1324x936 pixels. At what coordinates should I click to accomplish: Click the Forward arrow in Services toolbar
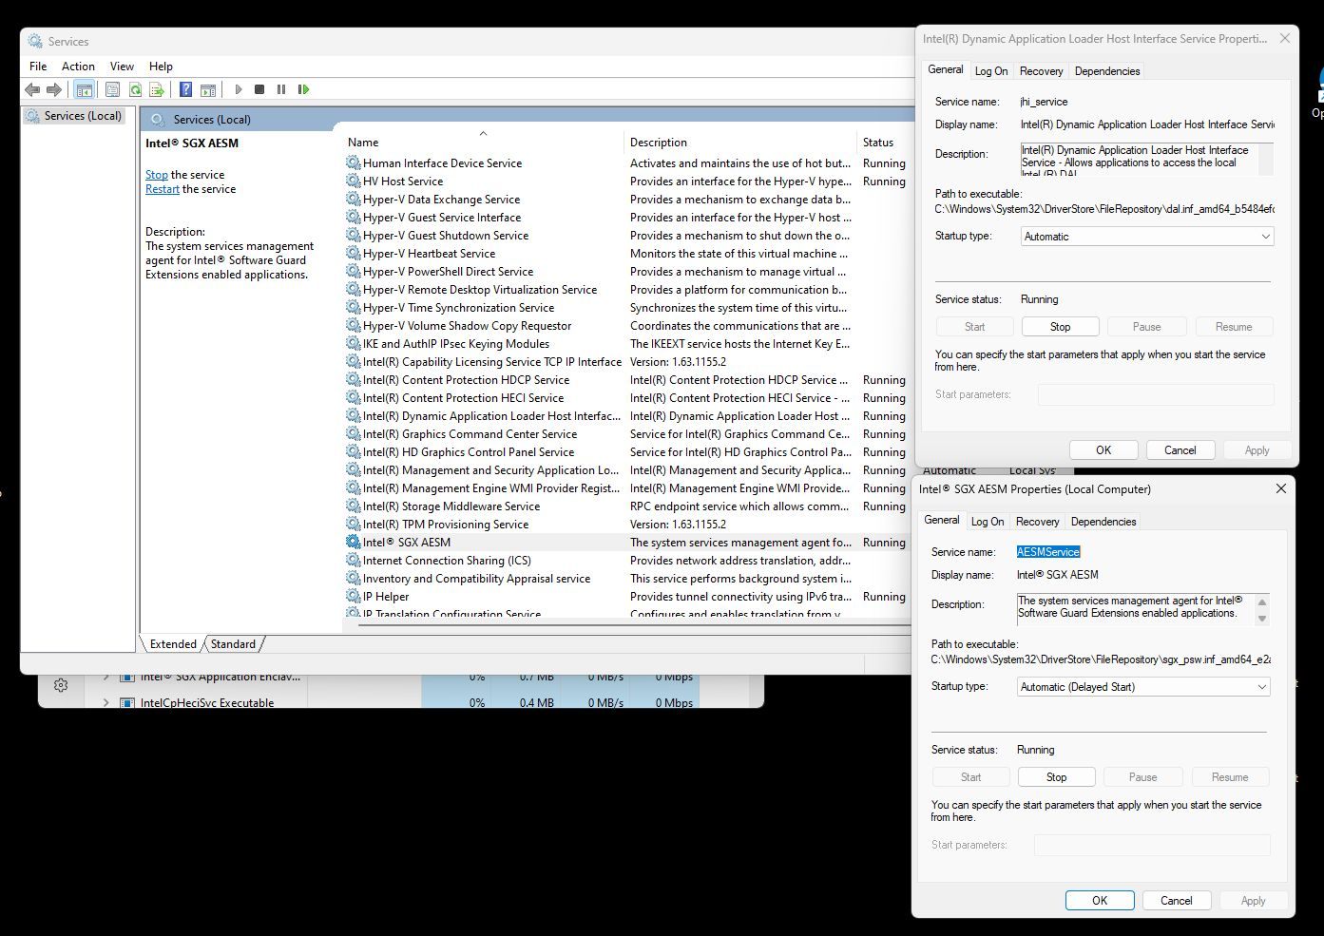tap(54, 89)
